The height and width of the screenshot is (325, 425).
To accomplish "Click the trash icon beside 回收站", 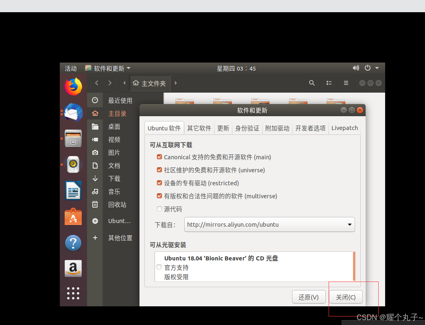I will pos(95,204).
